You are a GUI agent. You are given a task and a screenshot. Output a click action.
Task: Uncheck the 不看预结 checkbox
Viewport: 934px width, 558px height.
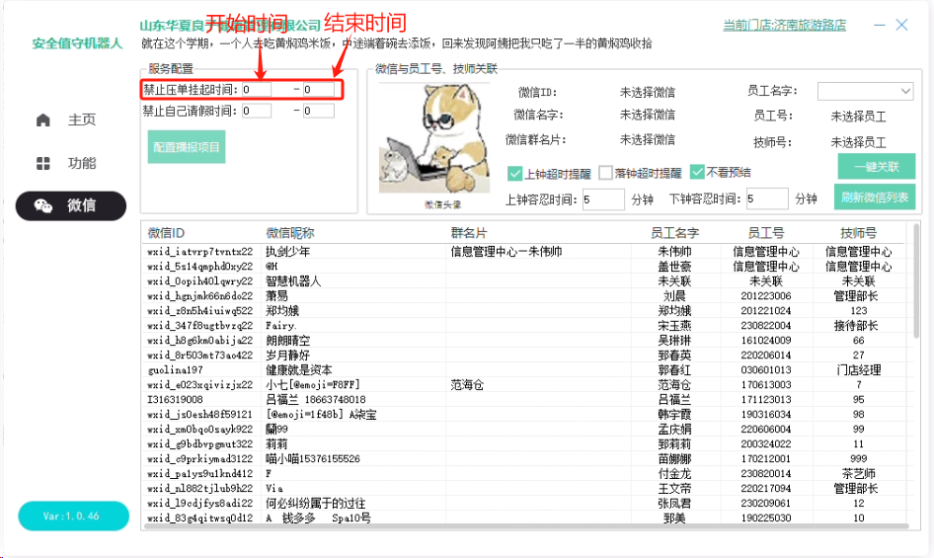click(697, 173)
